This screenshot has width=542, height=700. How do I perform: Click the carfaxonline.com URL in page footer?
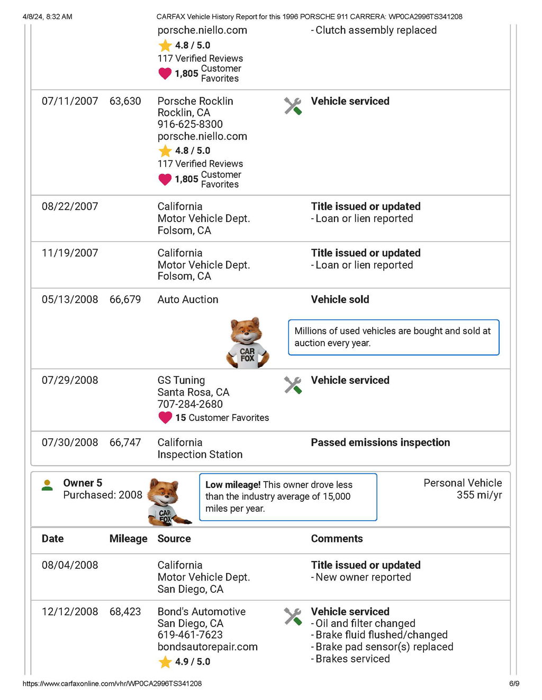pyautogui.click(x=112, y=684)
